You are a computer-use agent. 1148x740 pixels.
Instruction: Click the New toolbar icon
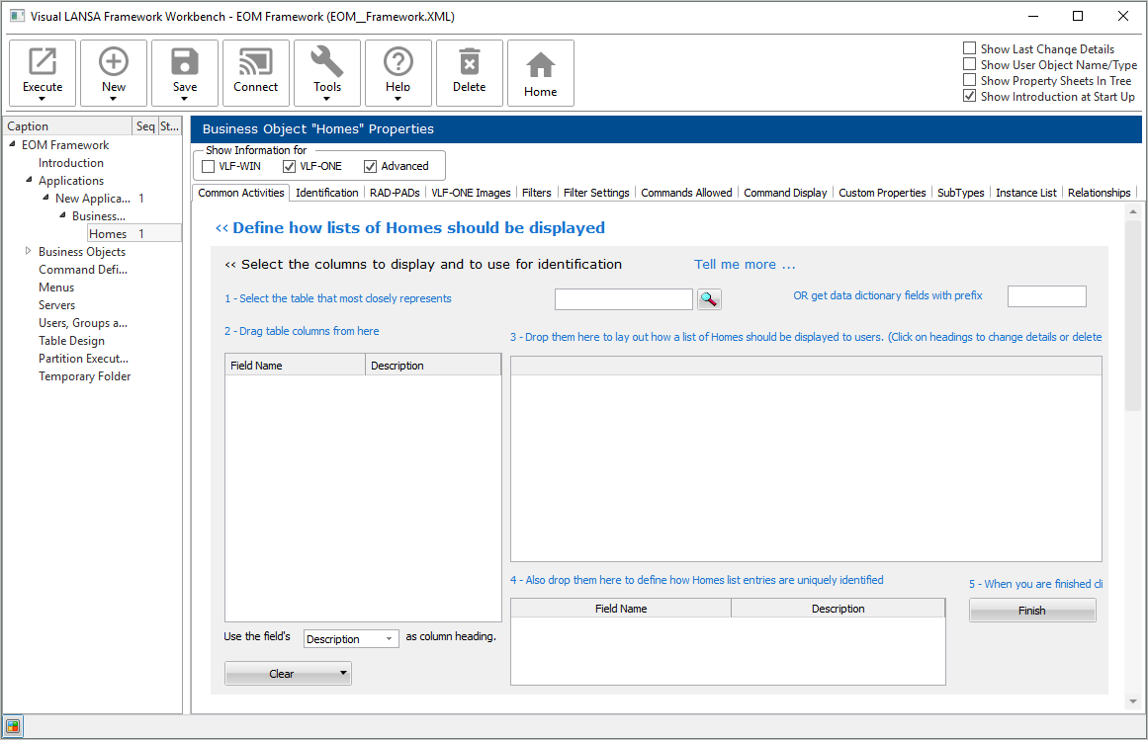tap(114, 63)
